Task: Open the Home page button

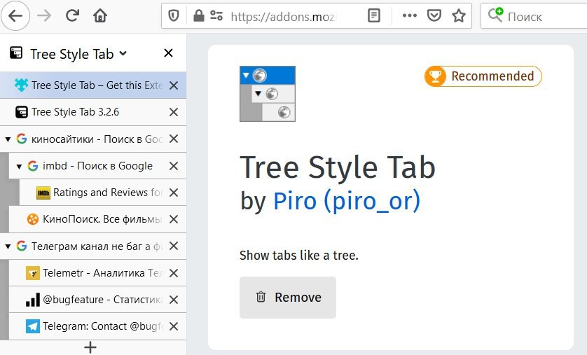Action: point(100,15)
